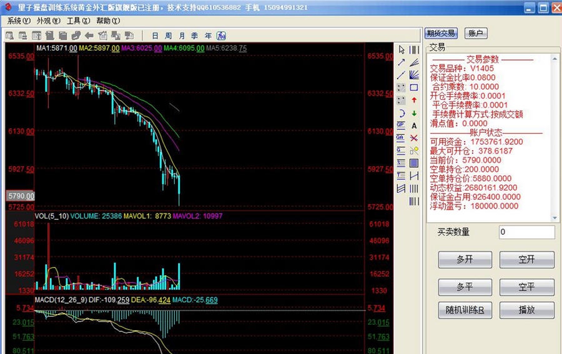
Task: Switch chart to weekly 周 period
Action: click(x=168, y=36)
